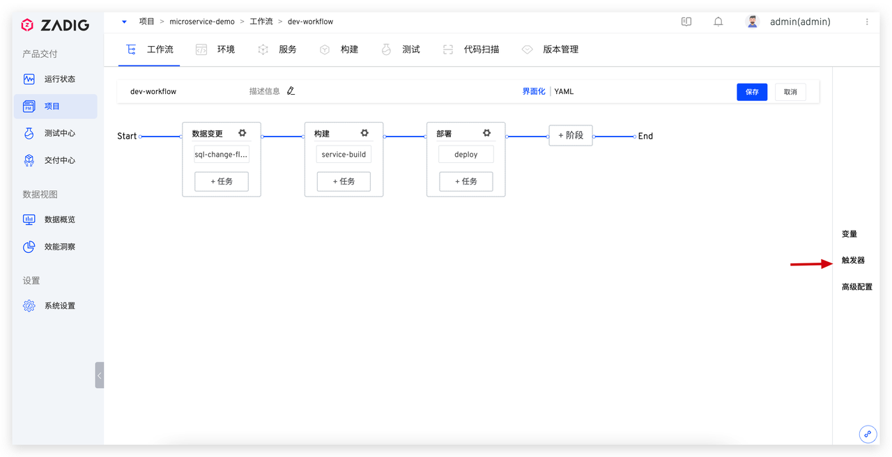Select the 界面化 view mode

click(534, 91)
